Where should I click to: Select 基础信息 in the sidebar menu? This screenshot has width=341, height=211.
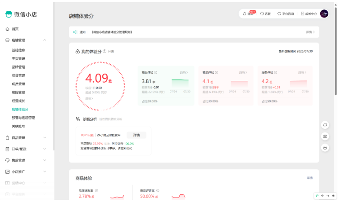coord(18,50)
